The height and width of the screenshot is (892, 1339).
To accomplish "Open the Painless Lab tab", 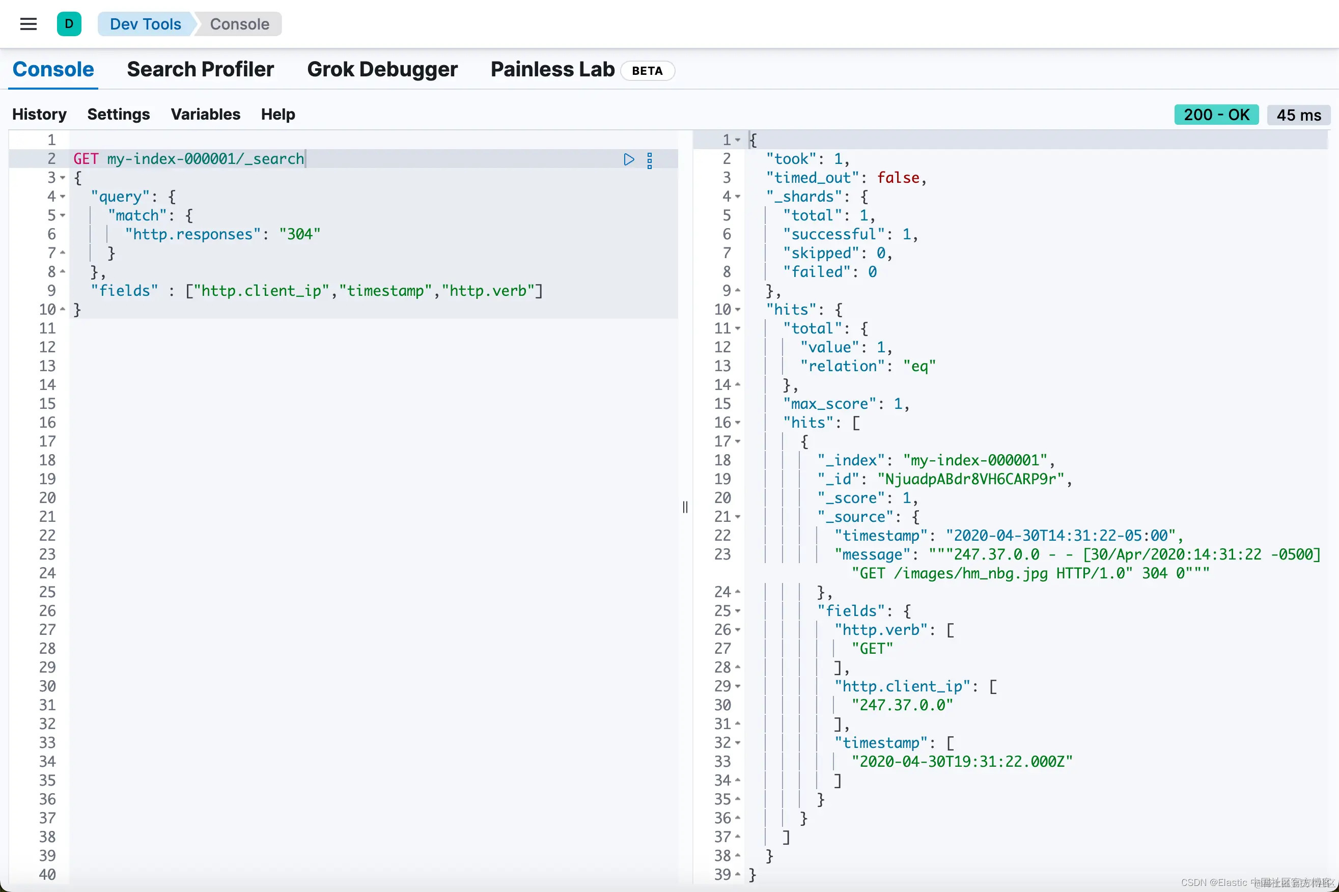I will click(552, 69).
